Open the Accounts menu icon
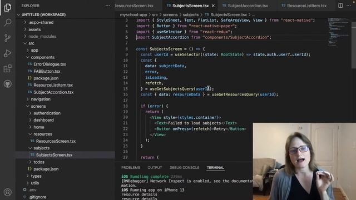Screen dimensions: 356x200 pos(7,192)
